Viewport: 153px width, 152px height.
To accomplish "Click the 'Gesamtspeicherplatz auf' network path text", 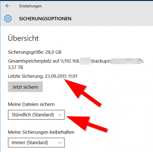I will [76, 61].
